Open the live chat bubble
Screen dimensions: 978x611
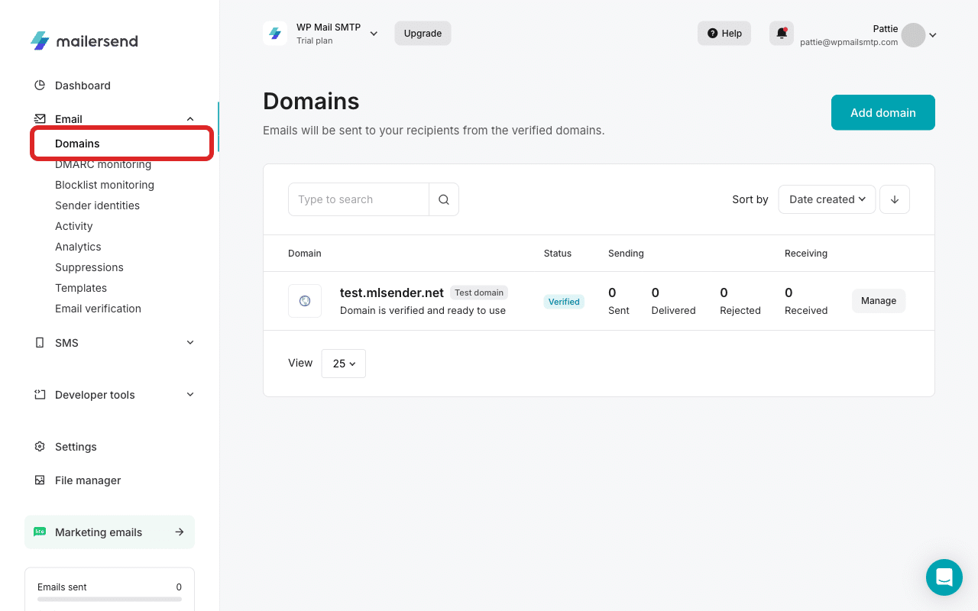(x=944, y=577)
